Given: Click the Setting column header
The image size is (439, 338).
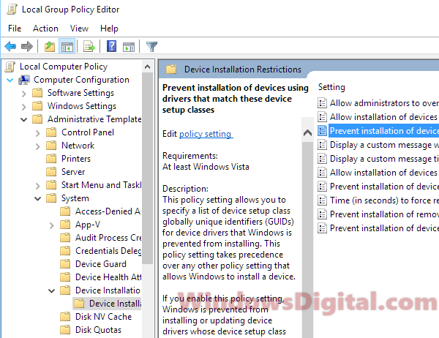Looking at the screenshot, I should point(331,87).
